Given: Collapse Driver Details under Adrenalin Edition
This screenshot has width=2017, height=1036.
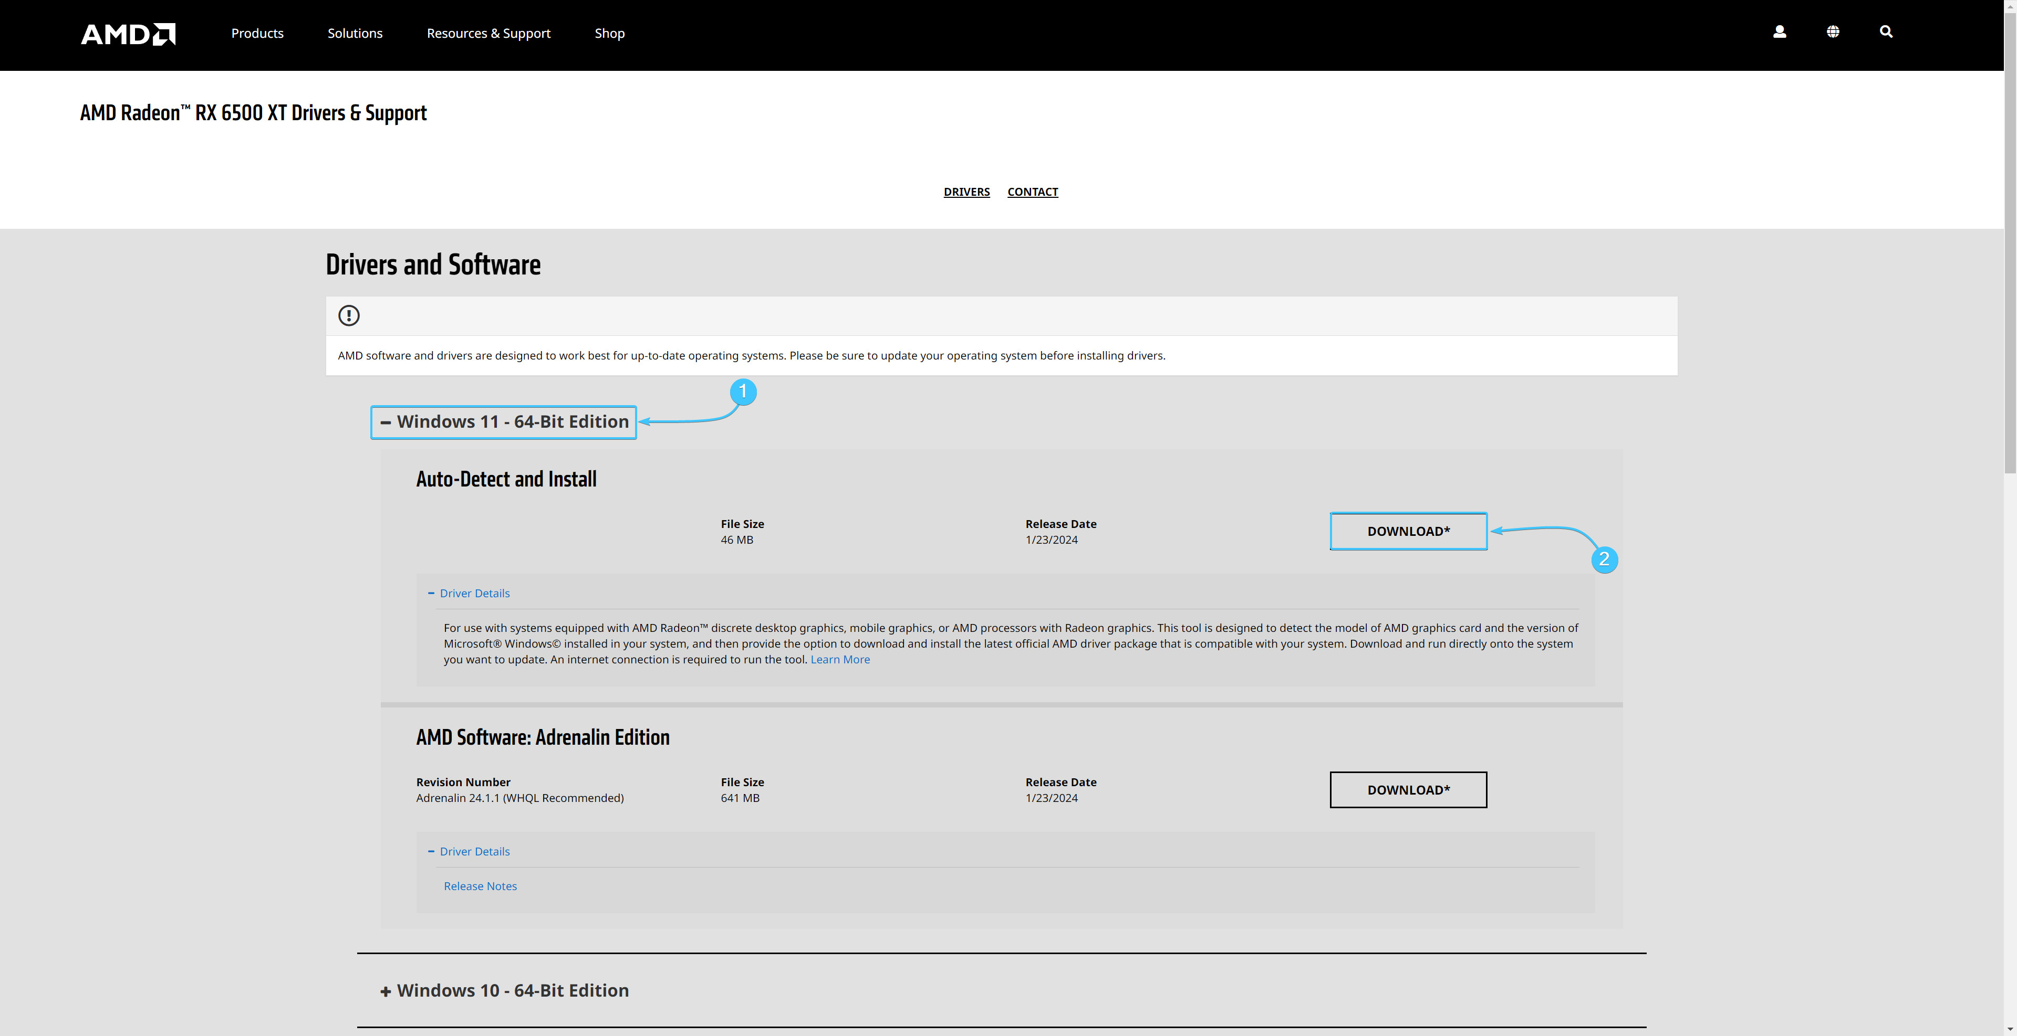Looking at the screenshot, I should [474, 851].
